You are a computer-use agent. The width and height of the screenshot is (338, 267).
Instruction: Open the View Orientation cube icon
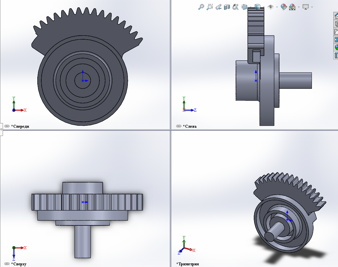(244, 7)
